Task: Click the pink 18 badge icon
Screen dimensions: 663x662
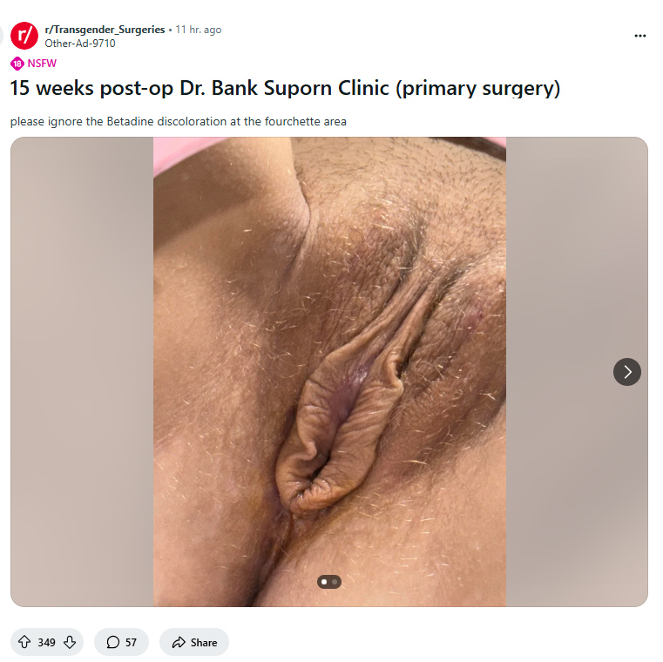Action: click(17, 64)
